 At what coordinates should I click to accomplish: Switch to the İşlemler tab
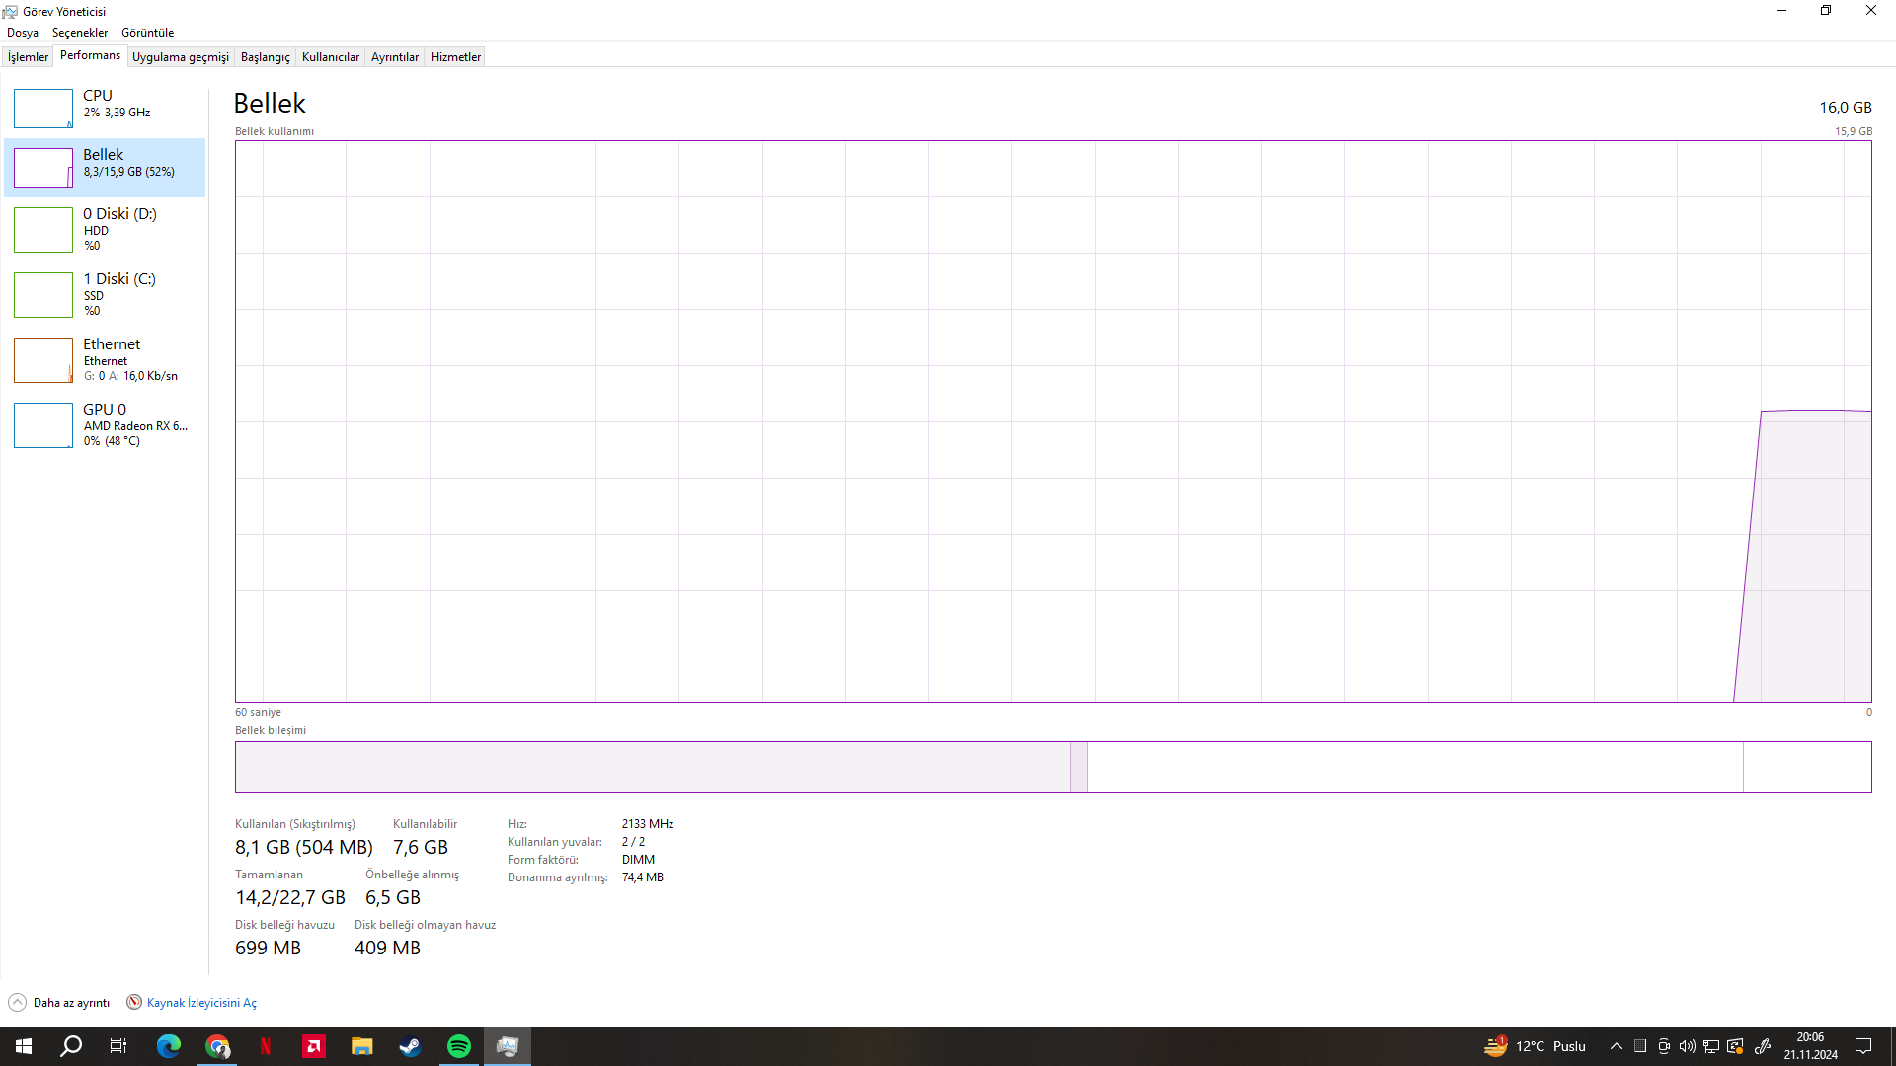[28, 57]
